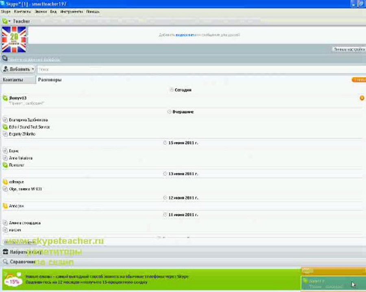
Task: Click status icon beside Екатерина Здобникова
Action: [x=5, y=120]
